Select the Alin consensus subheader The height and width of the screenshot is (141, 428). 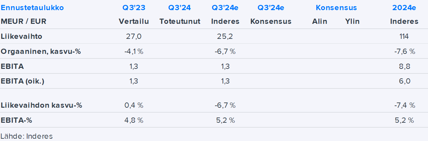[x=319, y=22]
